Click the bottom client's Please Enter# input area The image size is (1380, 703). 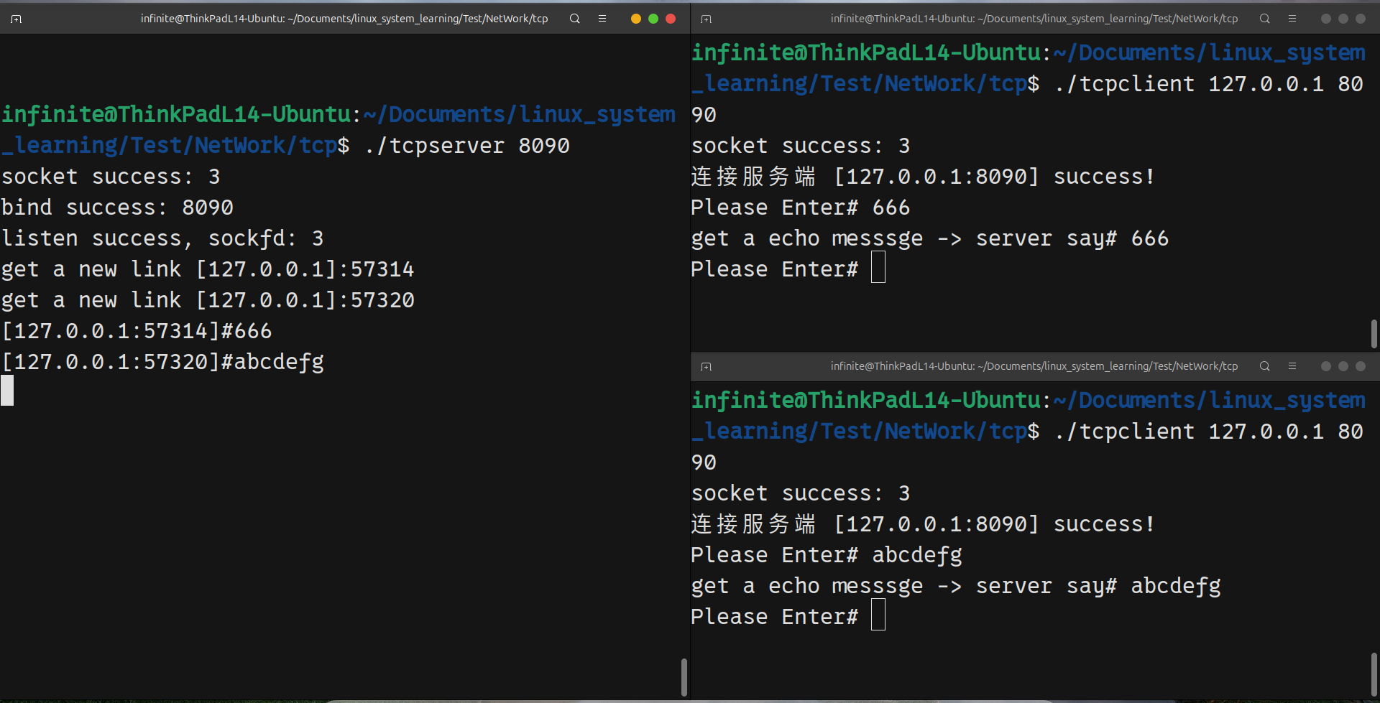pyautogui.click(x=878, y=614)
